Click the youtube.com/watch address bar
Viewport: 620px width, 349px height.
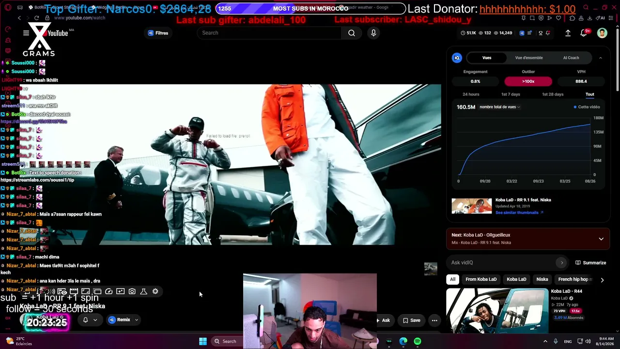(x=80, y=18)
